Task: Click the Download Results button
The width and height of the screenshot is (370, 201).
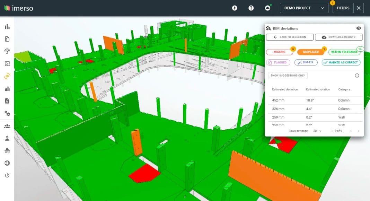Action: 339,37
